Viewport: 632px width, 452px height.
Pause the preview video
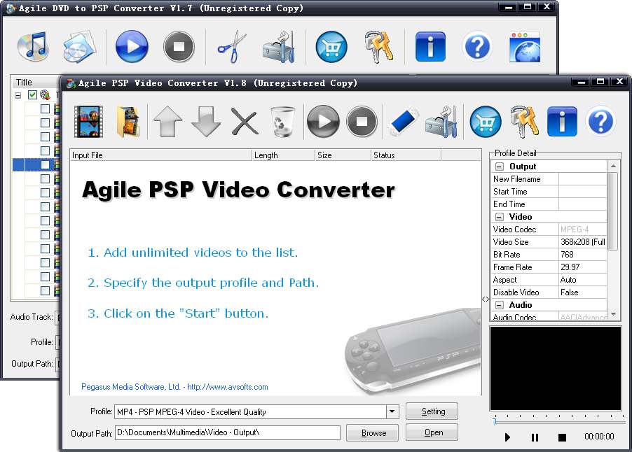click(535, 437)
